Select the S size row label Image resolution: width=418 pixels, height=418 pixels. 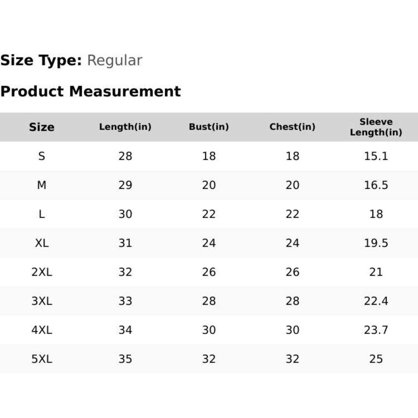[41, 156]
